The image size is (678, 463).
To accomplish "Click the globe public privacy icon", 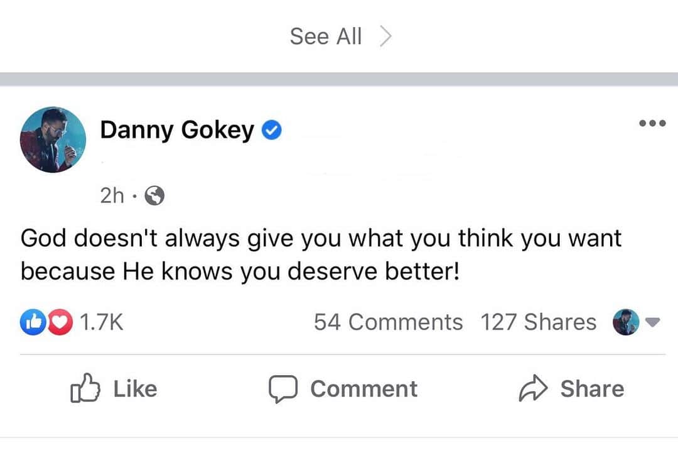I will 154,195.
